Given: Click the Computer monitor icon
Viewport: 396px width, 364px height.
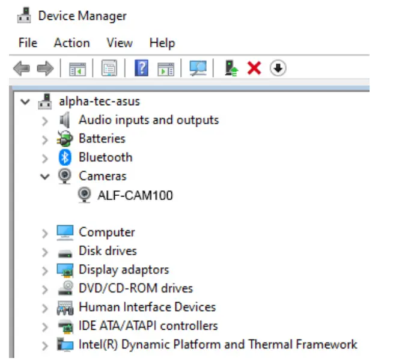Looking at the screenshot, I should click(65, 232).
